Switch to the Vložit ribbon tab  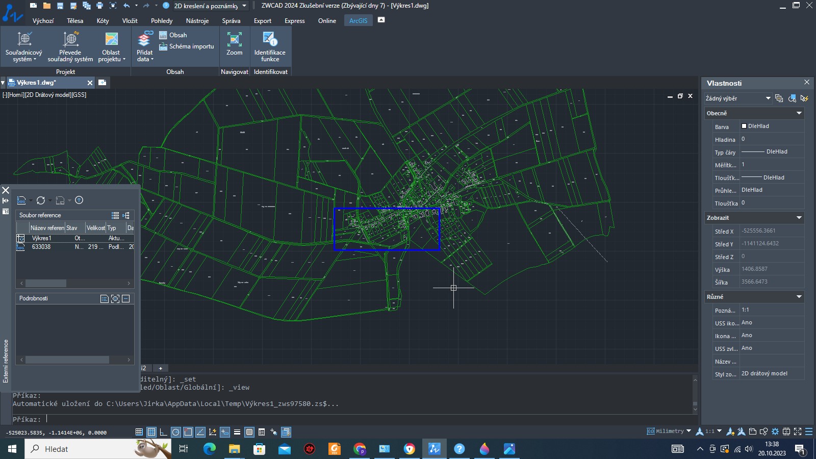pos(130,21)
